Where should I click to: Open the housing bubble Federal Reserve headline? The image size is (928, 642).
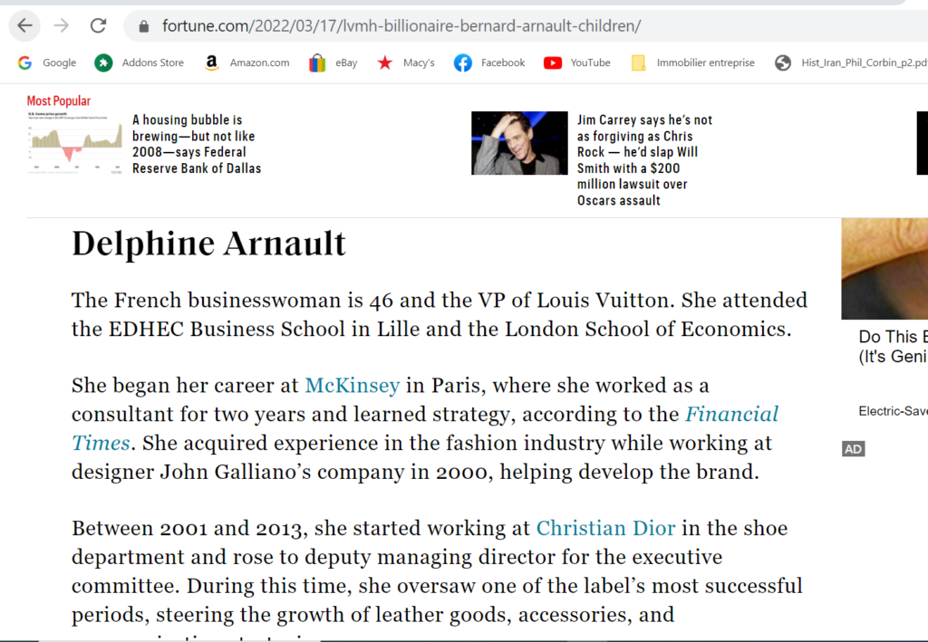[197, 144]
